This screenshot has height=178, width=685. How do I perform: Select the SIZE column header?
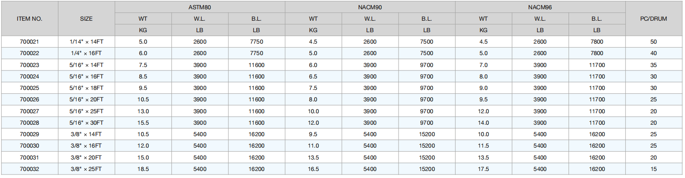(x=87, y=19)
